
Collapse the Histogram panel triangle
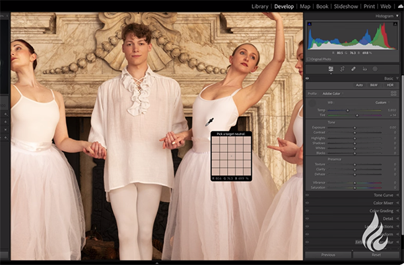397,16
